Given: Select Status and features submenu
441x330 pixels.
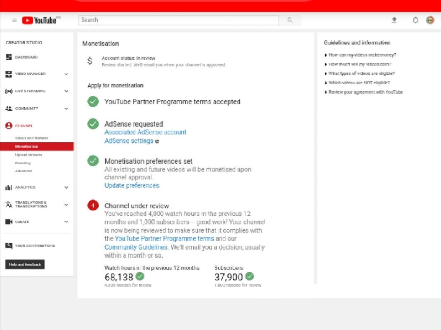Looking at the screenshot, I should [32, 138].
